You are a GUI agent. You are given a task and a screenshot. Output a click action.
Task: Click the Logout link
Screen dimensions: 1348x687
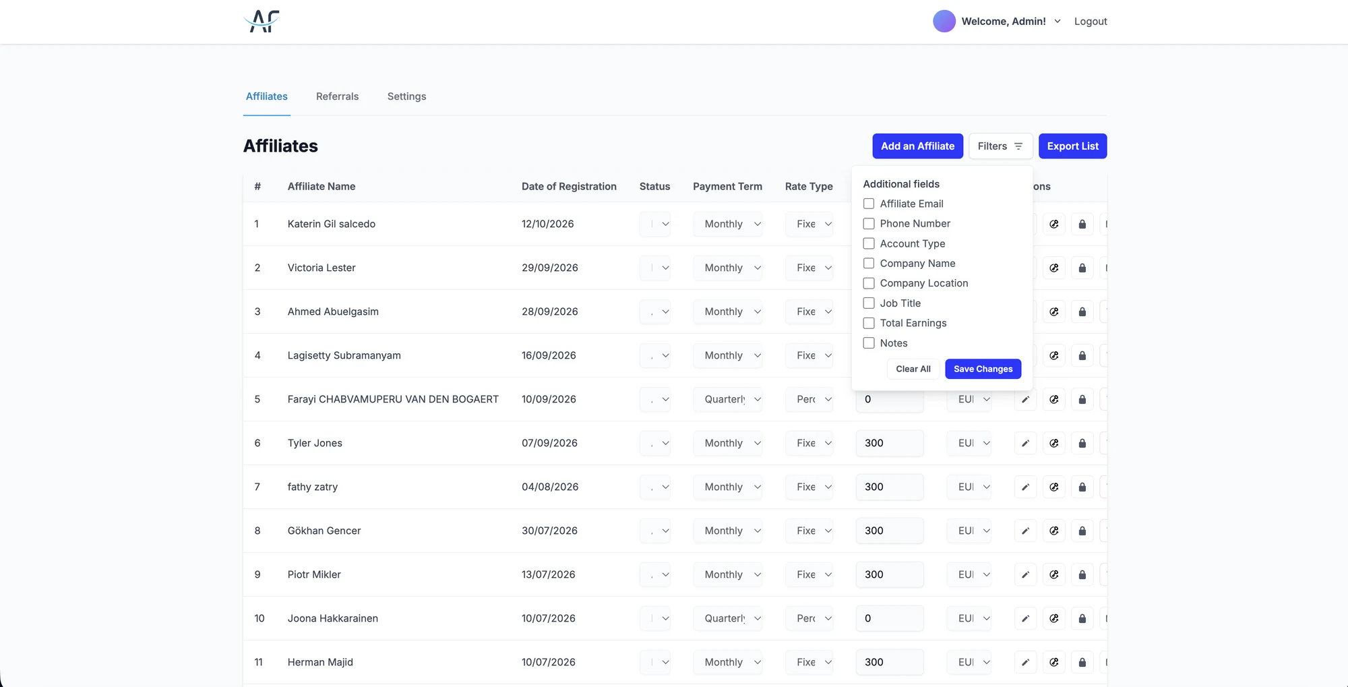coord(1090,21)
